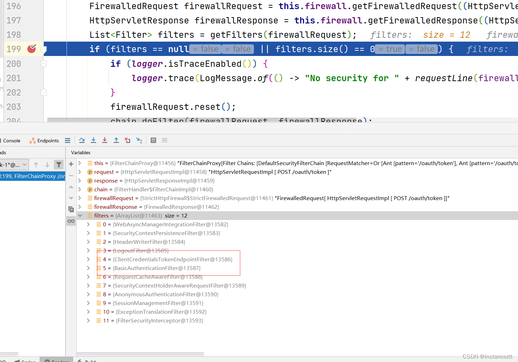Click the logger.isTraceEnabled() call
518x362 pixels.
(194, 64)
